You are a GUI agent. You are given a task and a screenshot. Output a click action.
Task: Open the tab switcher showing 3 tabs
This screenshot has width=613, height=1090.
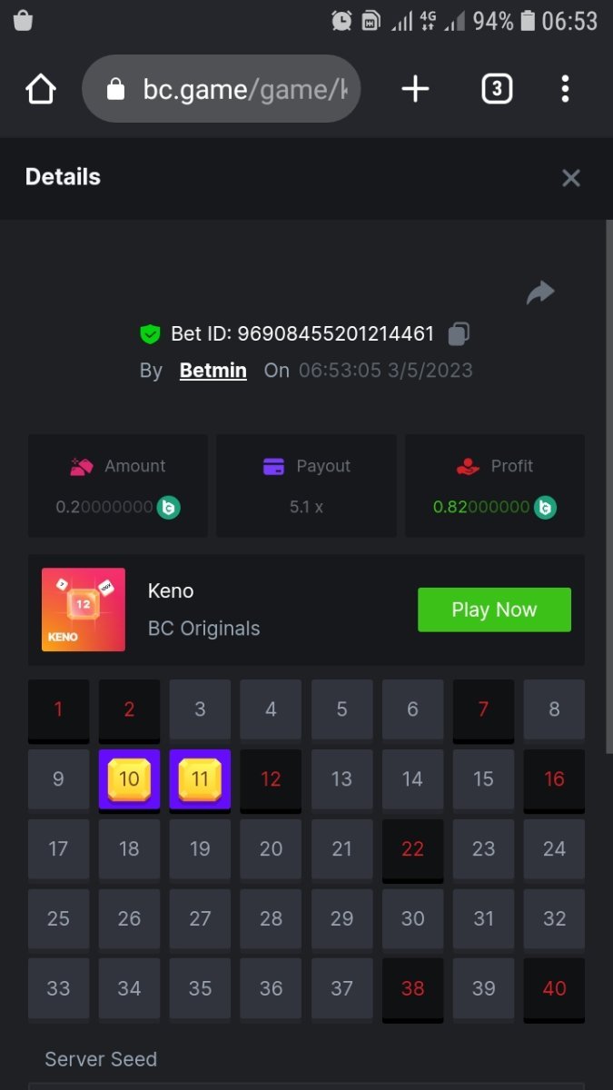tap(496, 89)
